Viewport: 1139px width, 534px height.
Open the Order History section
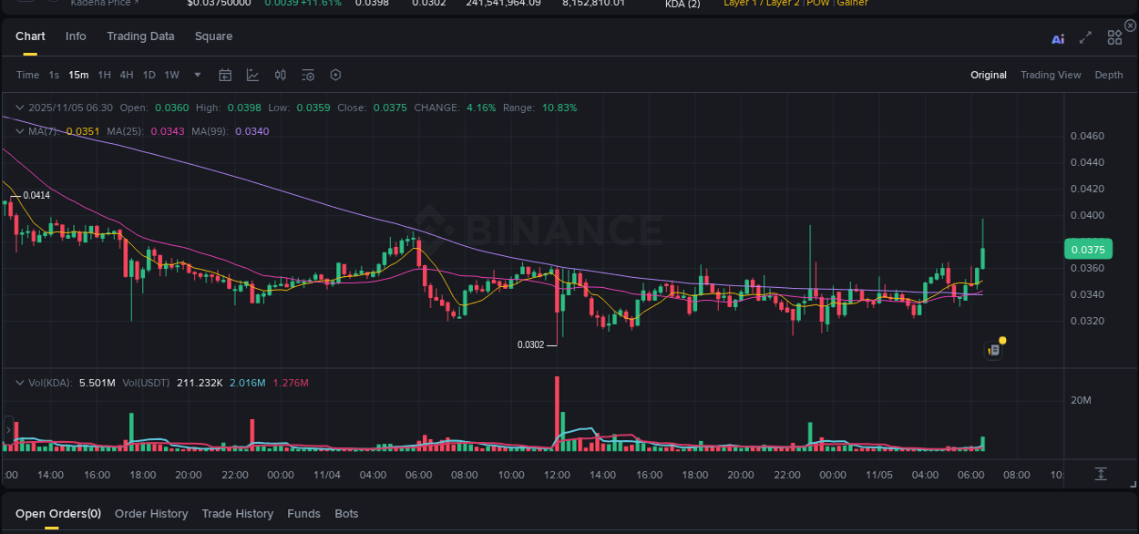[x=151, y=513]
